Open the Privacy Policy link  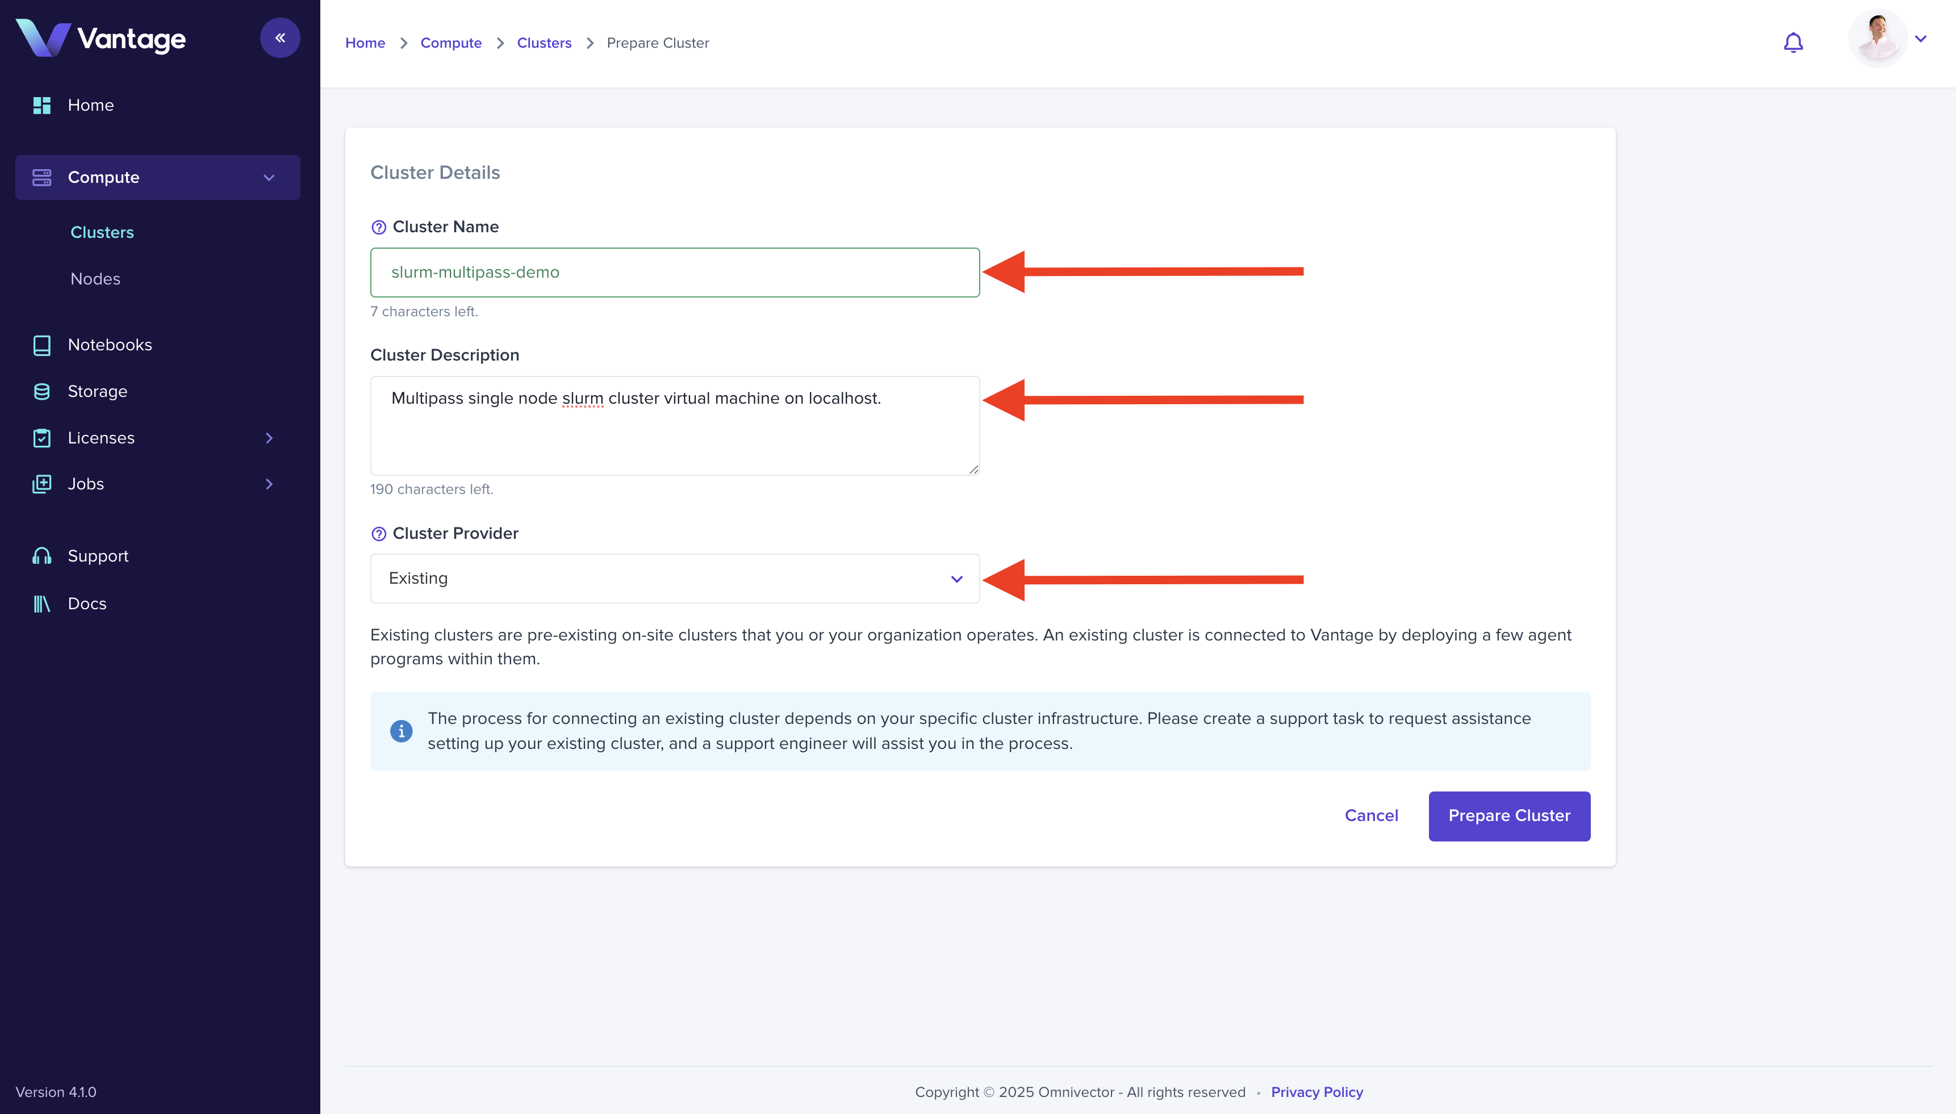point(1316,1092)
